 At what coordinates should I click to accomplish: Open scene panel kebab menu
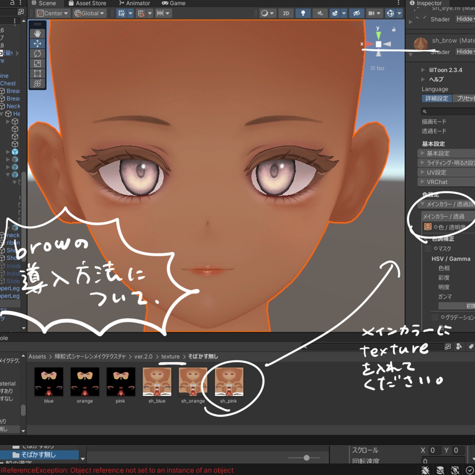tap(398, 3)
